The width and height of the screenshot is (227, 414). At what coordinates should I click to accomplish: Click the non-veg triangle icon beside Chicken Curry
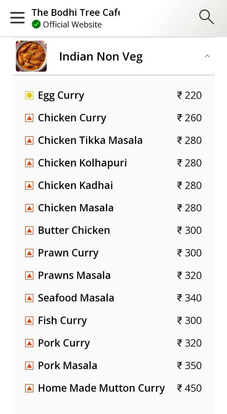29,117
